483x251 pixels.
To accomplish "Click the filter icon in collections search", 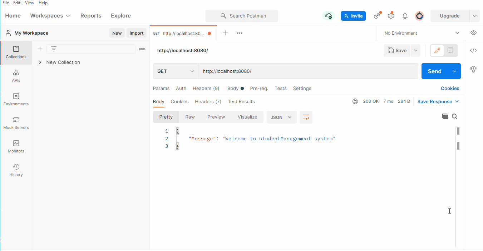I will tap(54, 49).
